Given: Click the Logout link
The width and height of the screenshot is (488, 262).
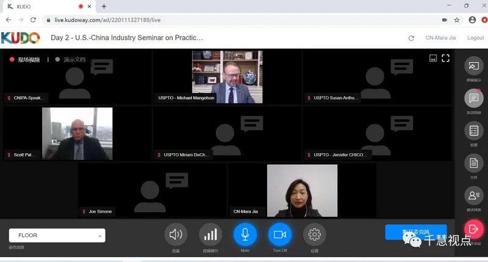Looking at the screenshot, I should (475, 38).
